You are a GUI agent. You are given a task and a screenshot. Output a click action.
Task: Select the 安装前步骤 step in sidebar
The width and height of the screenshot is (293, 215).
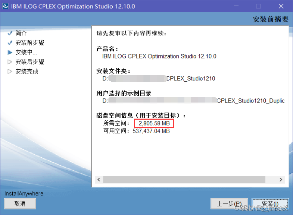pos(30,43)
